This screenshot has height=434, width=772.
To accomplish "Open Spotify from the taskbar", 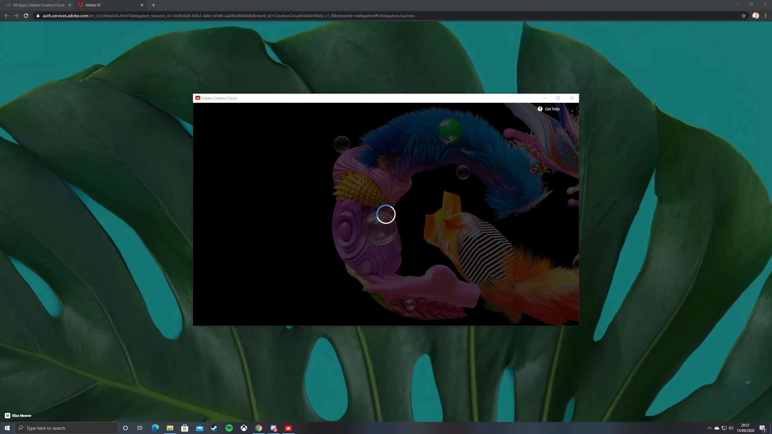I will pyautogui.click(x=229, y=428).
